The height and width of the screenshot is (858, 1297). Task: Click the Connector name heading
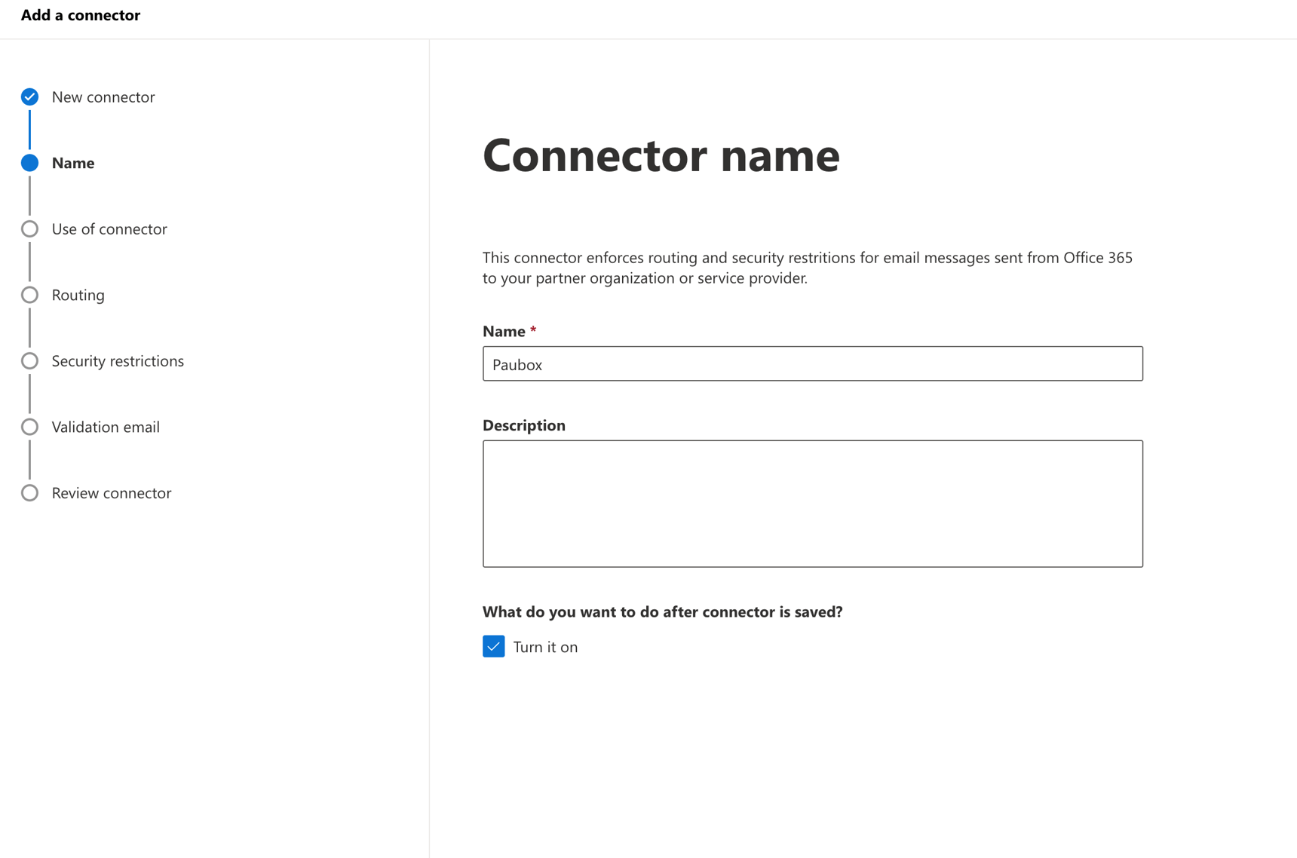(661, 156)
